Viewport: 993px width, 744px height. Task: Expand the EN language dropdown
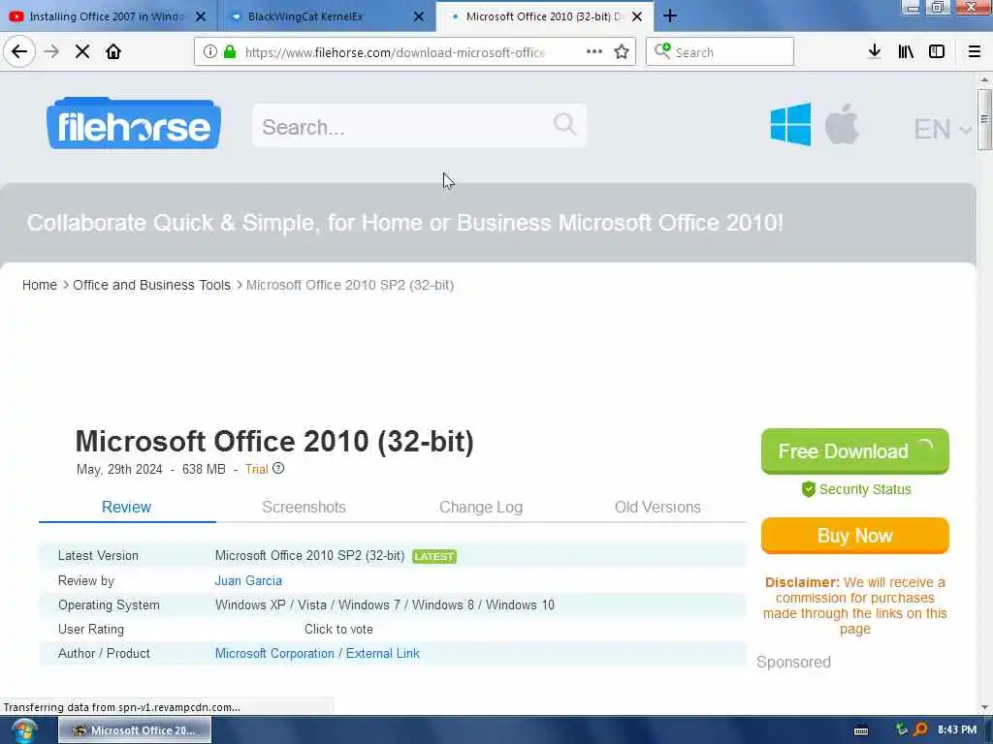pos(943,129)
